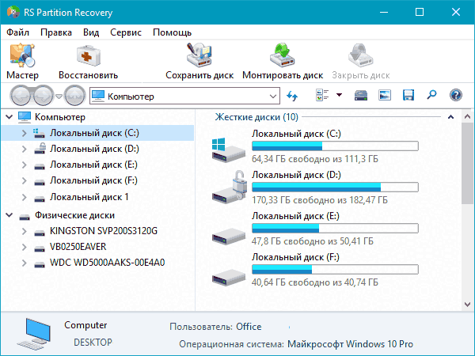Click the computer icon in the status panel

click(34, 334)
